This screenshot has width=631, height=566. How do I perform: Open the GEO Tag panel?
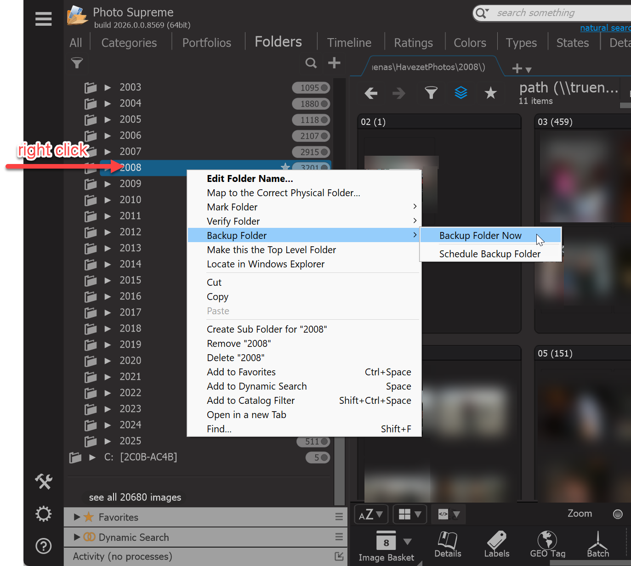point(547,544)
